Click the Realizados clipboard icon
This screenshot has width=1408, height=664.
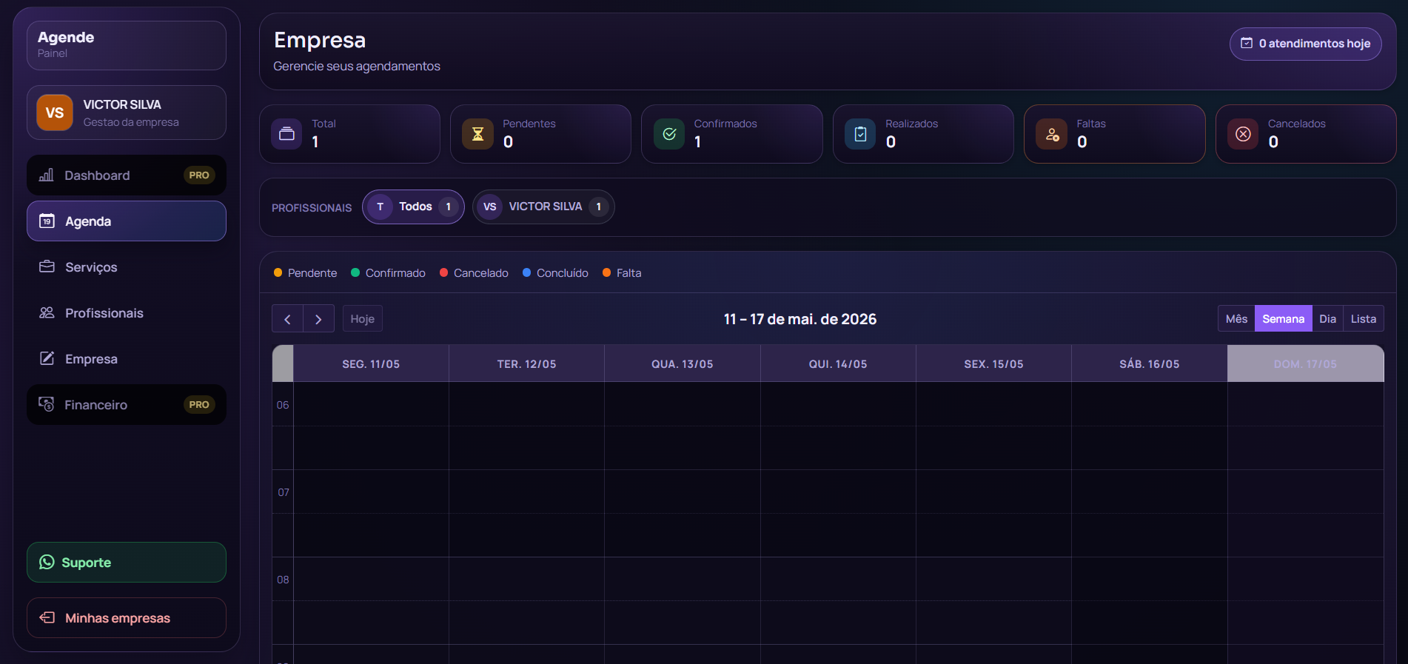(860, 134)
